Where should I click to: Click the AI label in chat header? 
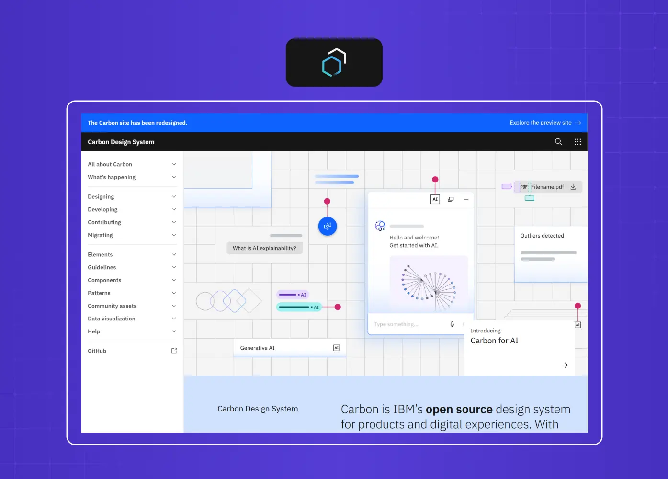435,199
